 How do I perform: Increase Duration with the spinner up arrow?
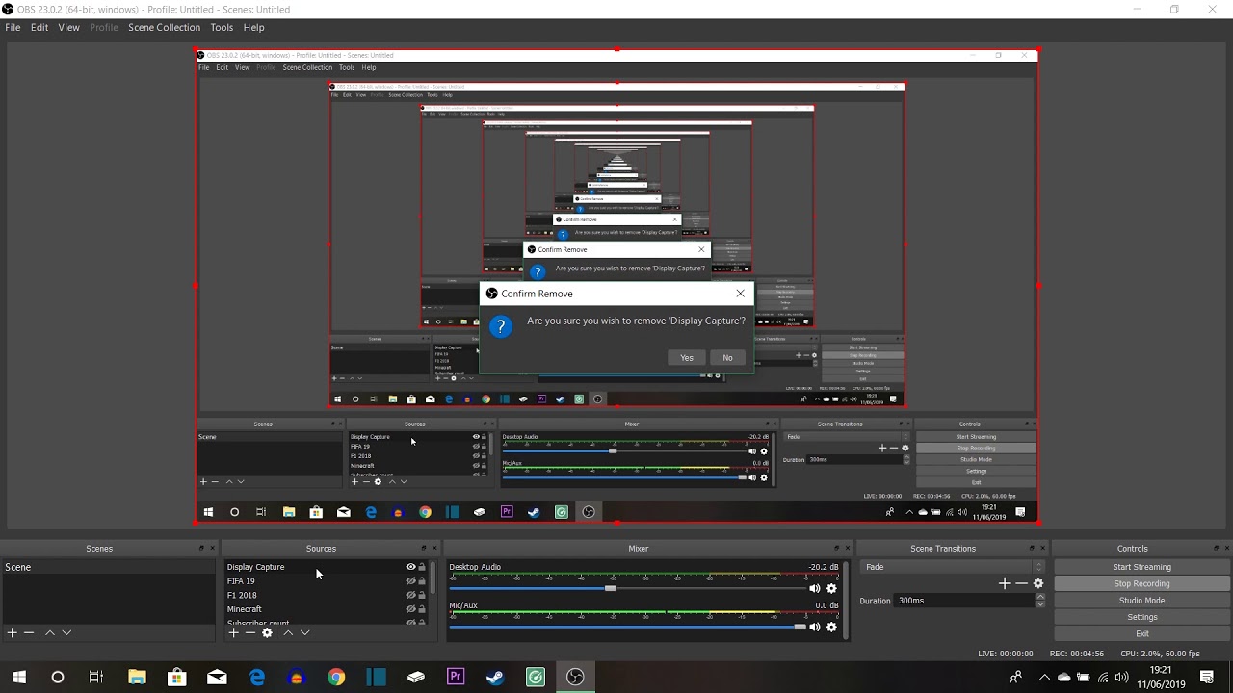pyautogui.click(x=1040, y=597)
